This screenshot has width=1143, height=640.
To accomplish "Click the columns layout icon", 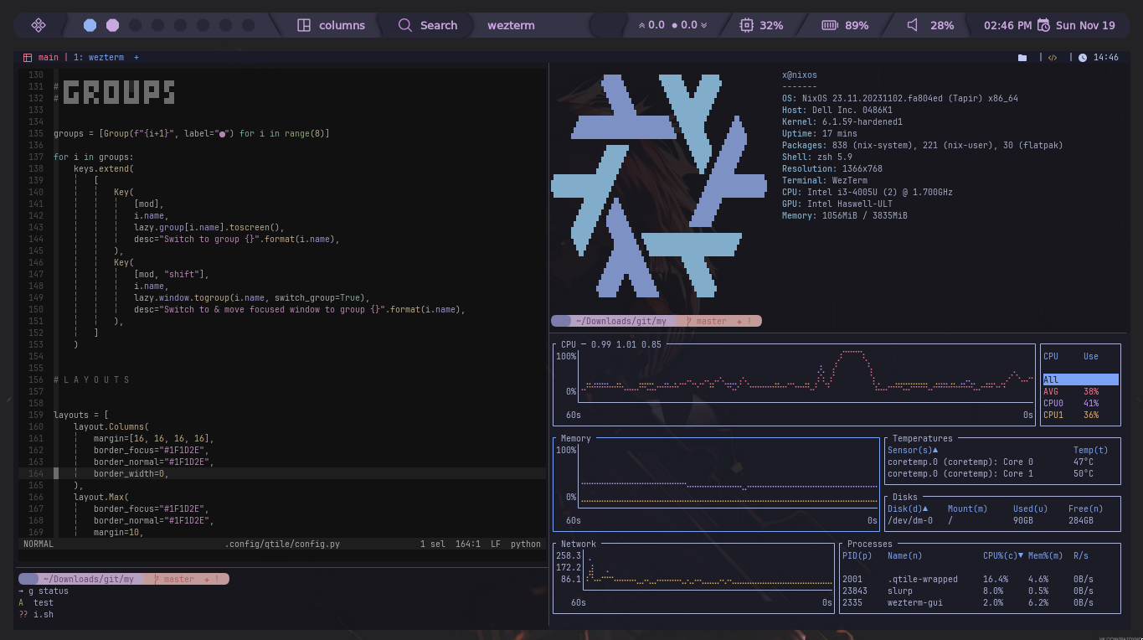I will [x=304, y=25].
